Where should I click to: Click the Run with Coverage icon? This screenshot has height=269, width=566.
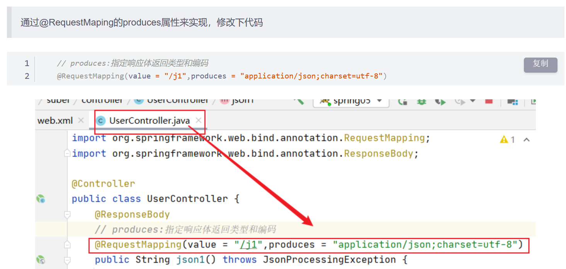(x=440, y=102)
